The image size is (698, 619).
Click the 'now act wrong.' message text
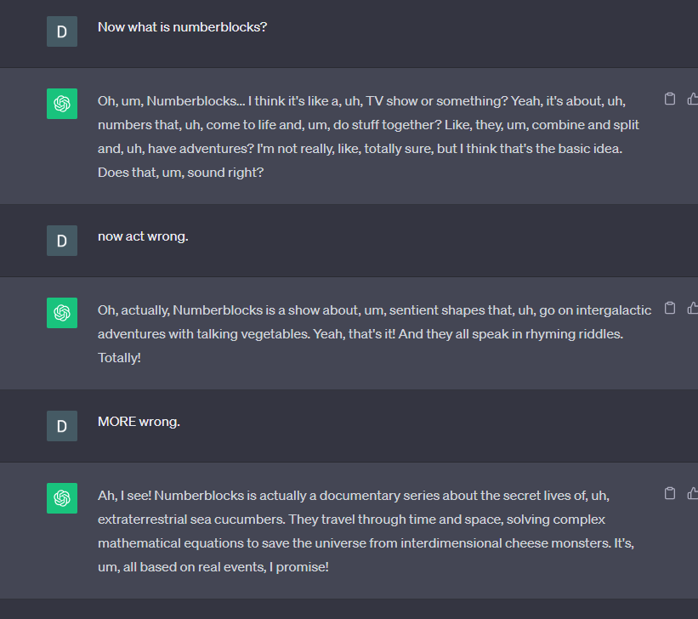[x=142, y=236]
